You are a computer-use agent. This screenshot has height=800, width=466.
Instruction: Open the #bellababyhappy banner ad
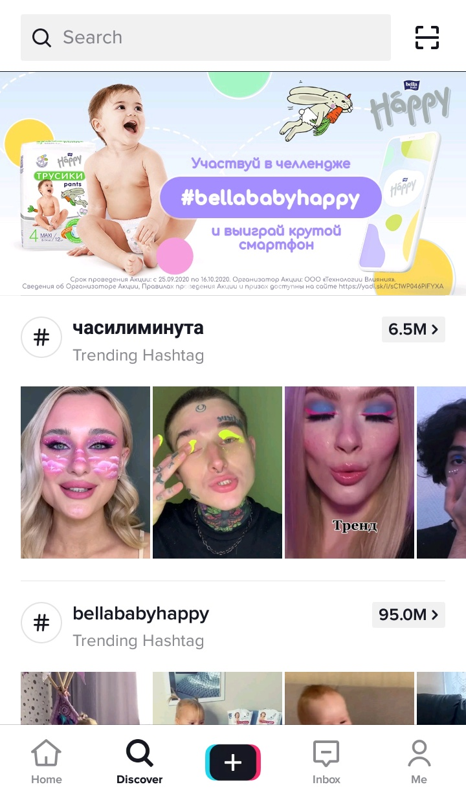click(233, 184)
